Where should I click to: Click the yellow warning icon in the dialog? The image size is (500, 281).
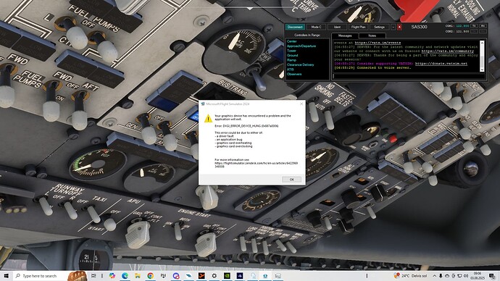[x=208, y=119]
